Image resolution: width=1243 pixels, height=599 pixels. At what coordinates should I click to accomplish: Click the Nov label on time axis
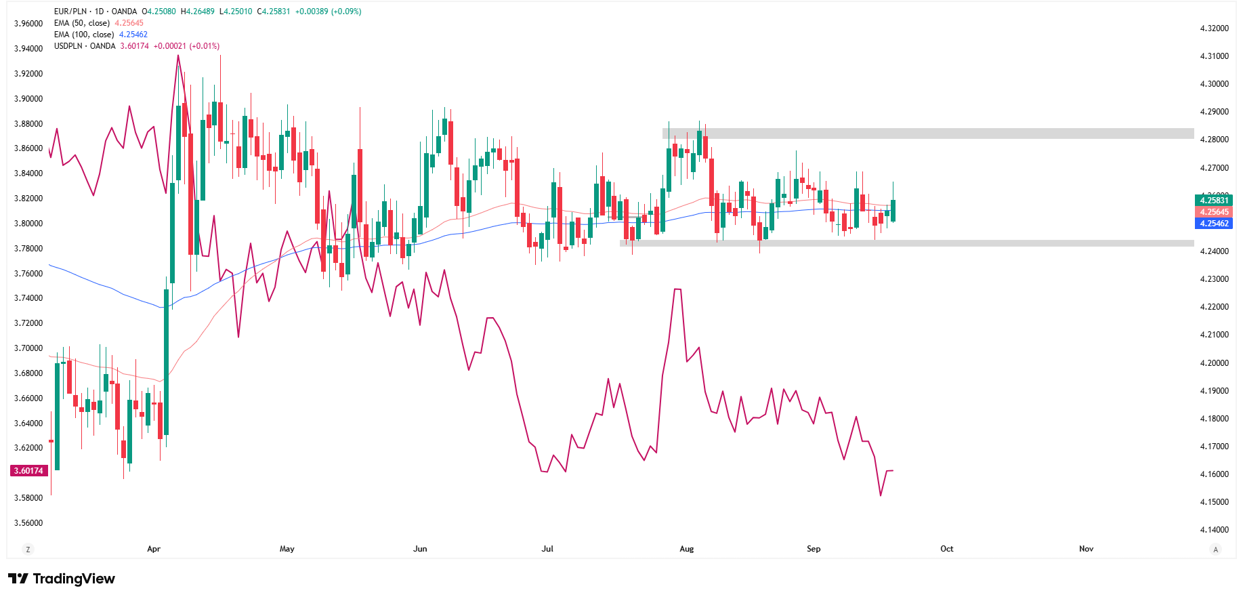pyautogui.click(x=1086, y=549)
